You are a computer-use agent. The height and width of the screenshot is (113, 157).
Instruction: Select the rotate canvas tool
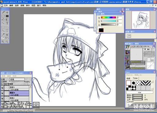click(7, 38)
